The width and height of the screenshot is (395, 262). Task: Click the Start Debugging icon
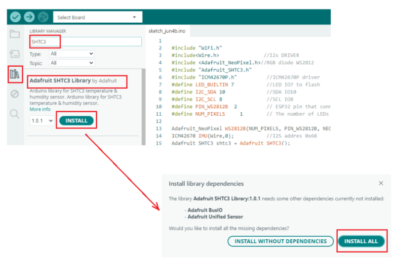click(x=43, y=17)
